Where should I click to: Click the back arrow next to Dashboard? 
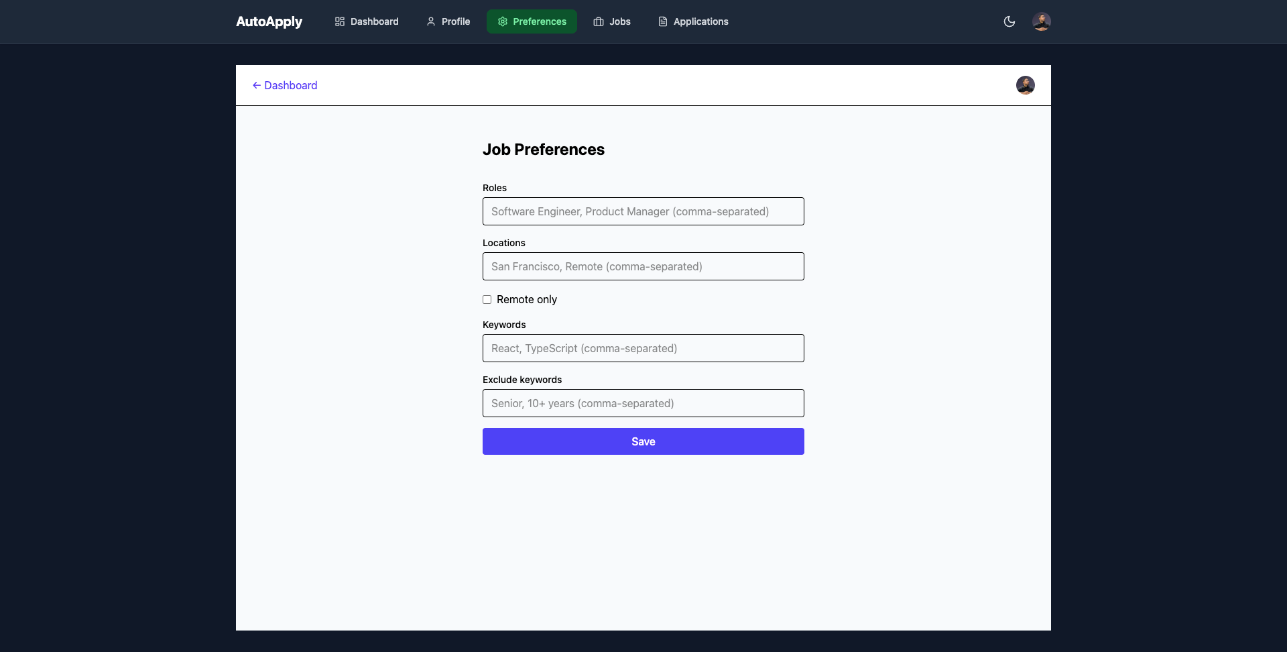(256, 85)
